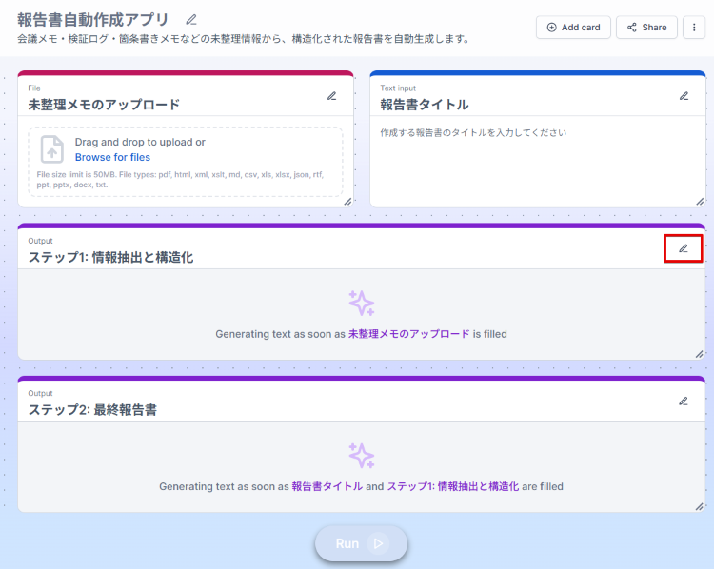Edit the 報告書タイトル text input card
The image size is (714, 569).
(684, 96)
